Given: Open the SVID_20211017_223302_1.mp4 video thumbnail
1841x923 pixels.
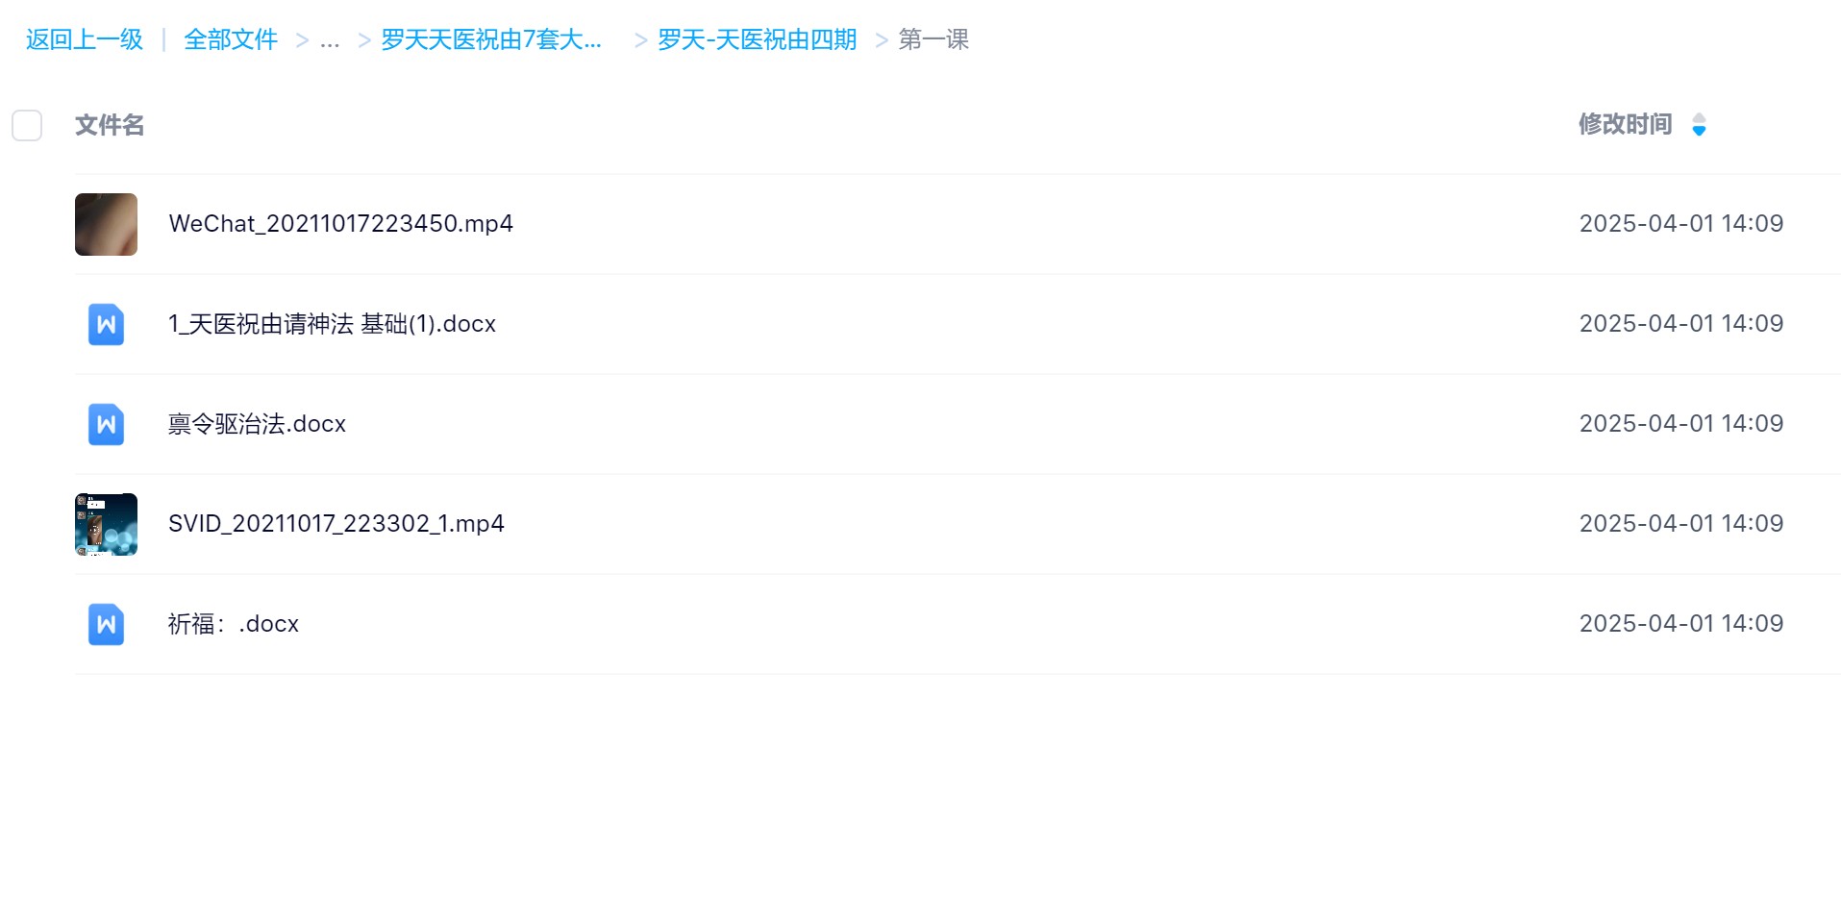Looking at the screenshot, I should 106,524.
